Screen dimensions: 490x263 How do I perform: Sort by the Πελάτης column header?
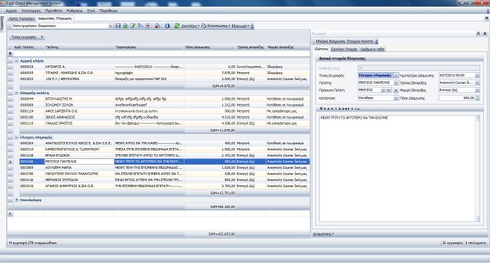coord(80,47)
